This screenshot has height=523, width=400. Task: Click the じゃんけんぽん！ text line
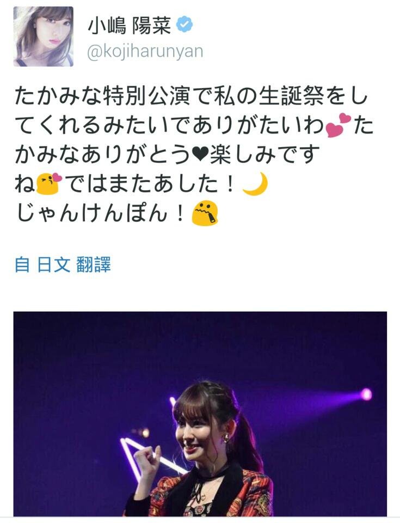pyautogui.click(x=100, y=213)
